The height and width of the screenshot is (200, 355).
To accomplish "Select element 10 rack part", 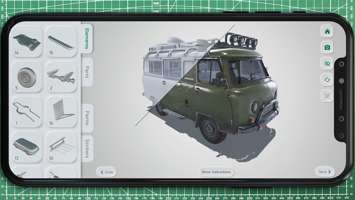I will coord(61,147).
